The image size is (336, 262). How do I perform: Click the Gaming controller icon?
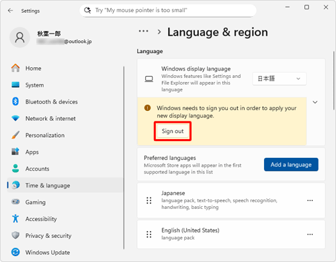click(x=15, y=202)
